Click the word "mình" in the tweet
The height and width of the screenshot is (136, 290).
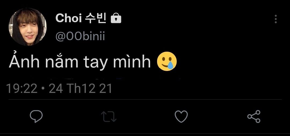[x=132, y=62]
